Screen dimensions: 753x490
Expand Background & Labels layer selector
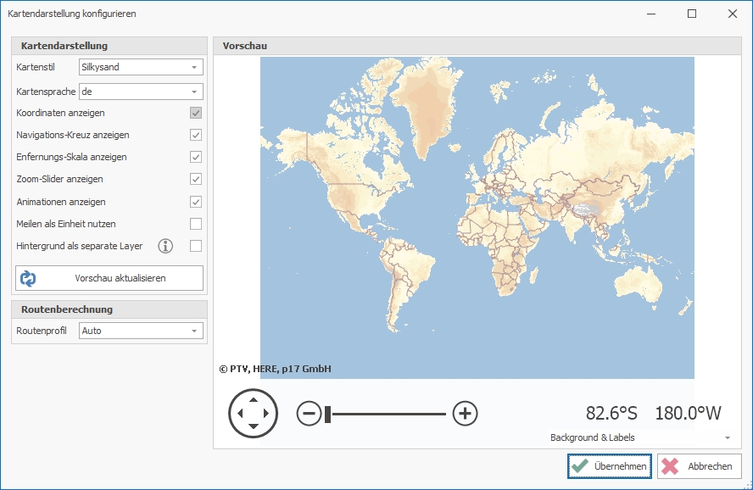[727, 438]
